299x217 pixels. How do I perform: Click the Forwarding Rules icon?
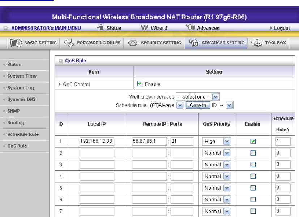pyautogui.click(x=69, y=43)
